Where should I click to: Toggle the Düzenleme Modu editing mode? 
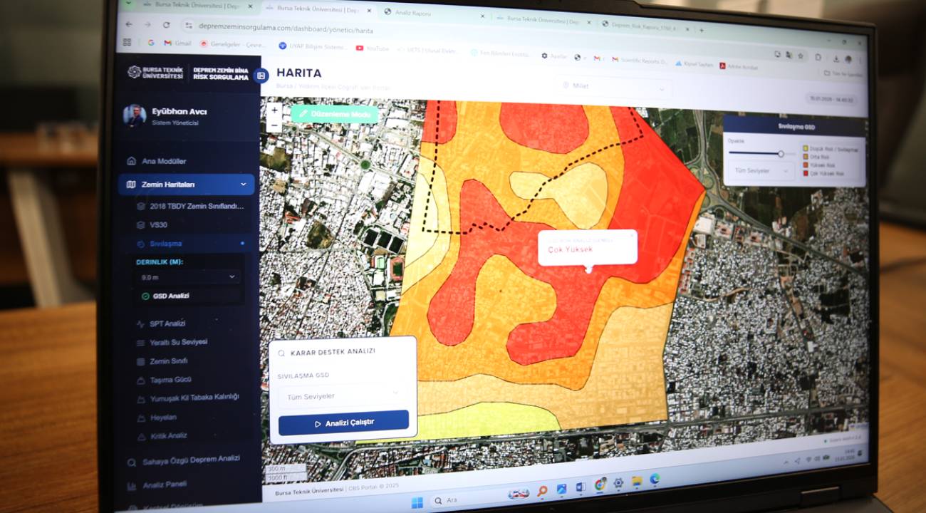(335, 114)
